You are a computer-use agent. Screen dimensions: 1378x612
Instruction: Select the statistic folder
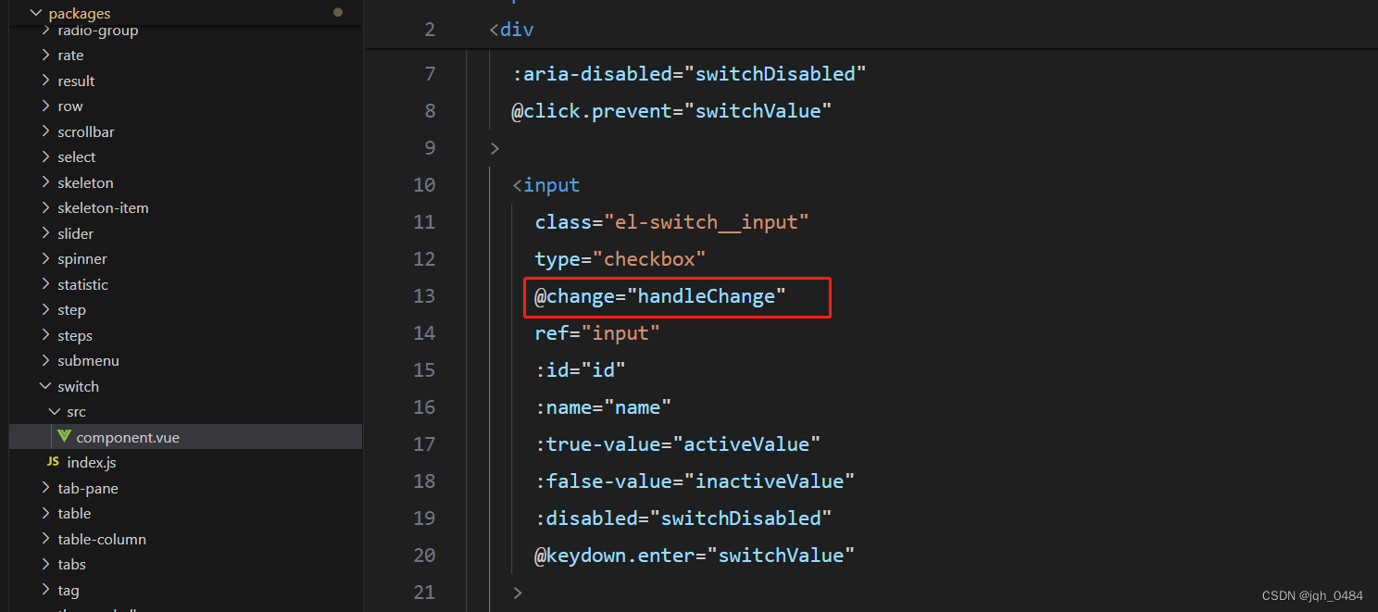click(x=85, y=284)
